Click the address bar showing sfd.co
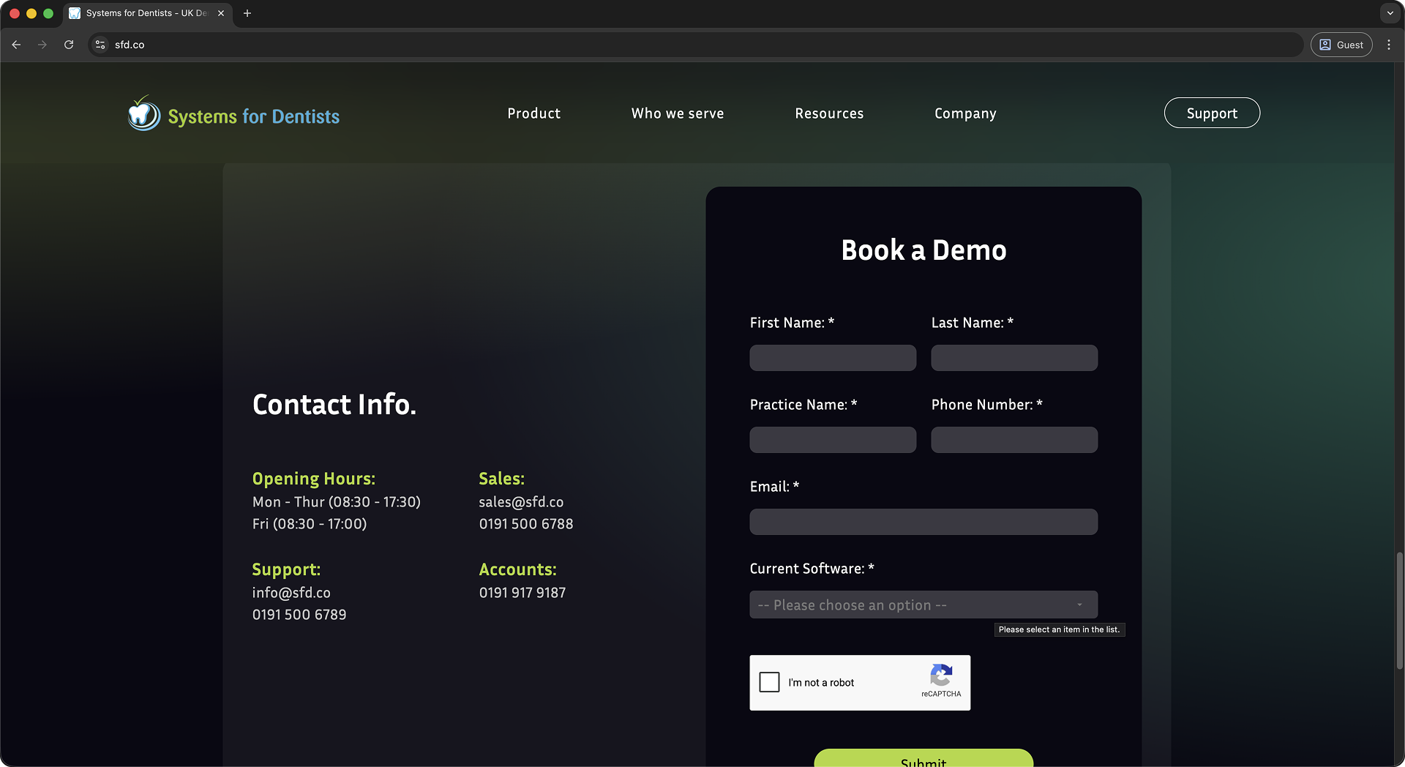1405x767 pixels. coord(695,45)
